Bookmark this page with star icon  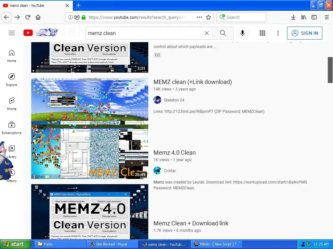[208, 17]
